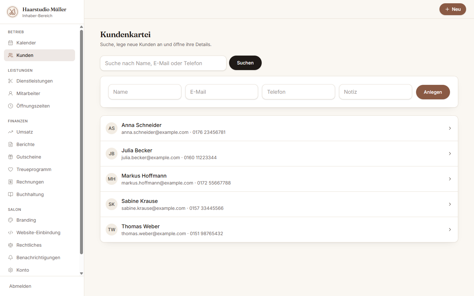
Task: Click the name Anna Schneider
Action: [142, 125]
